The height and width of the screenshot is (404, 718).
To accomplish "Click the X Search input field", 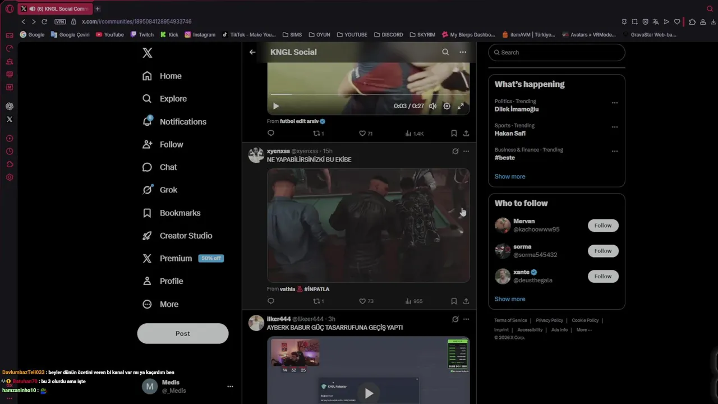I will pos(556,52).
